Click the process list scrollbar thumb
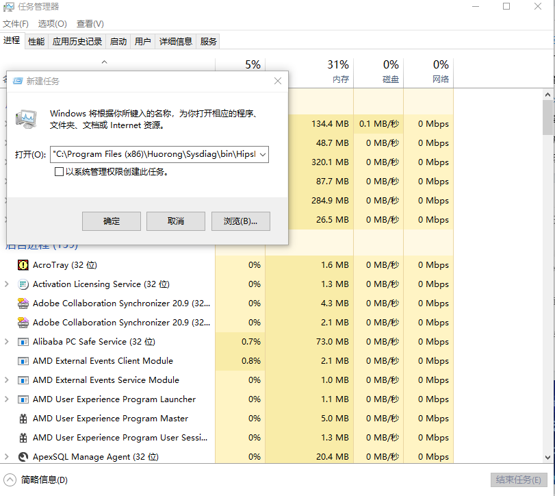 [548, 117]
